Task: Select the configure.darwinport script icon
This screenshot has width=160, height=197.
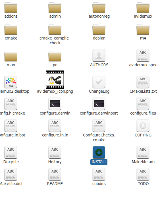Action: pyautogui.click(x=99, y=104)
